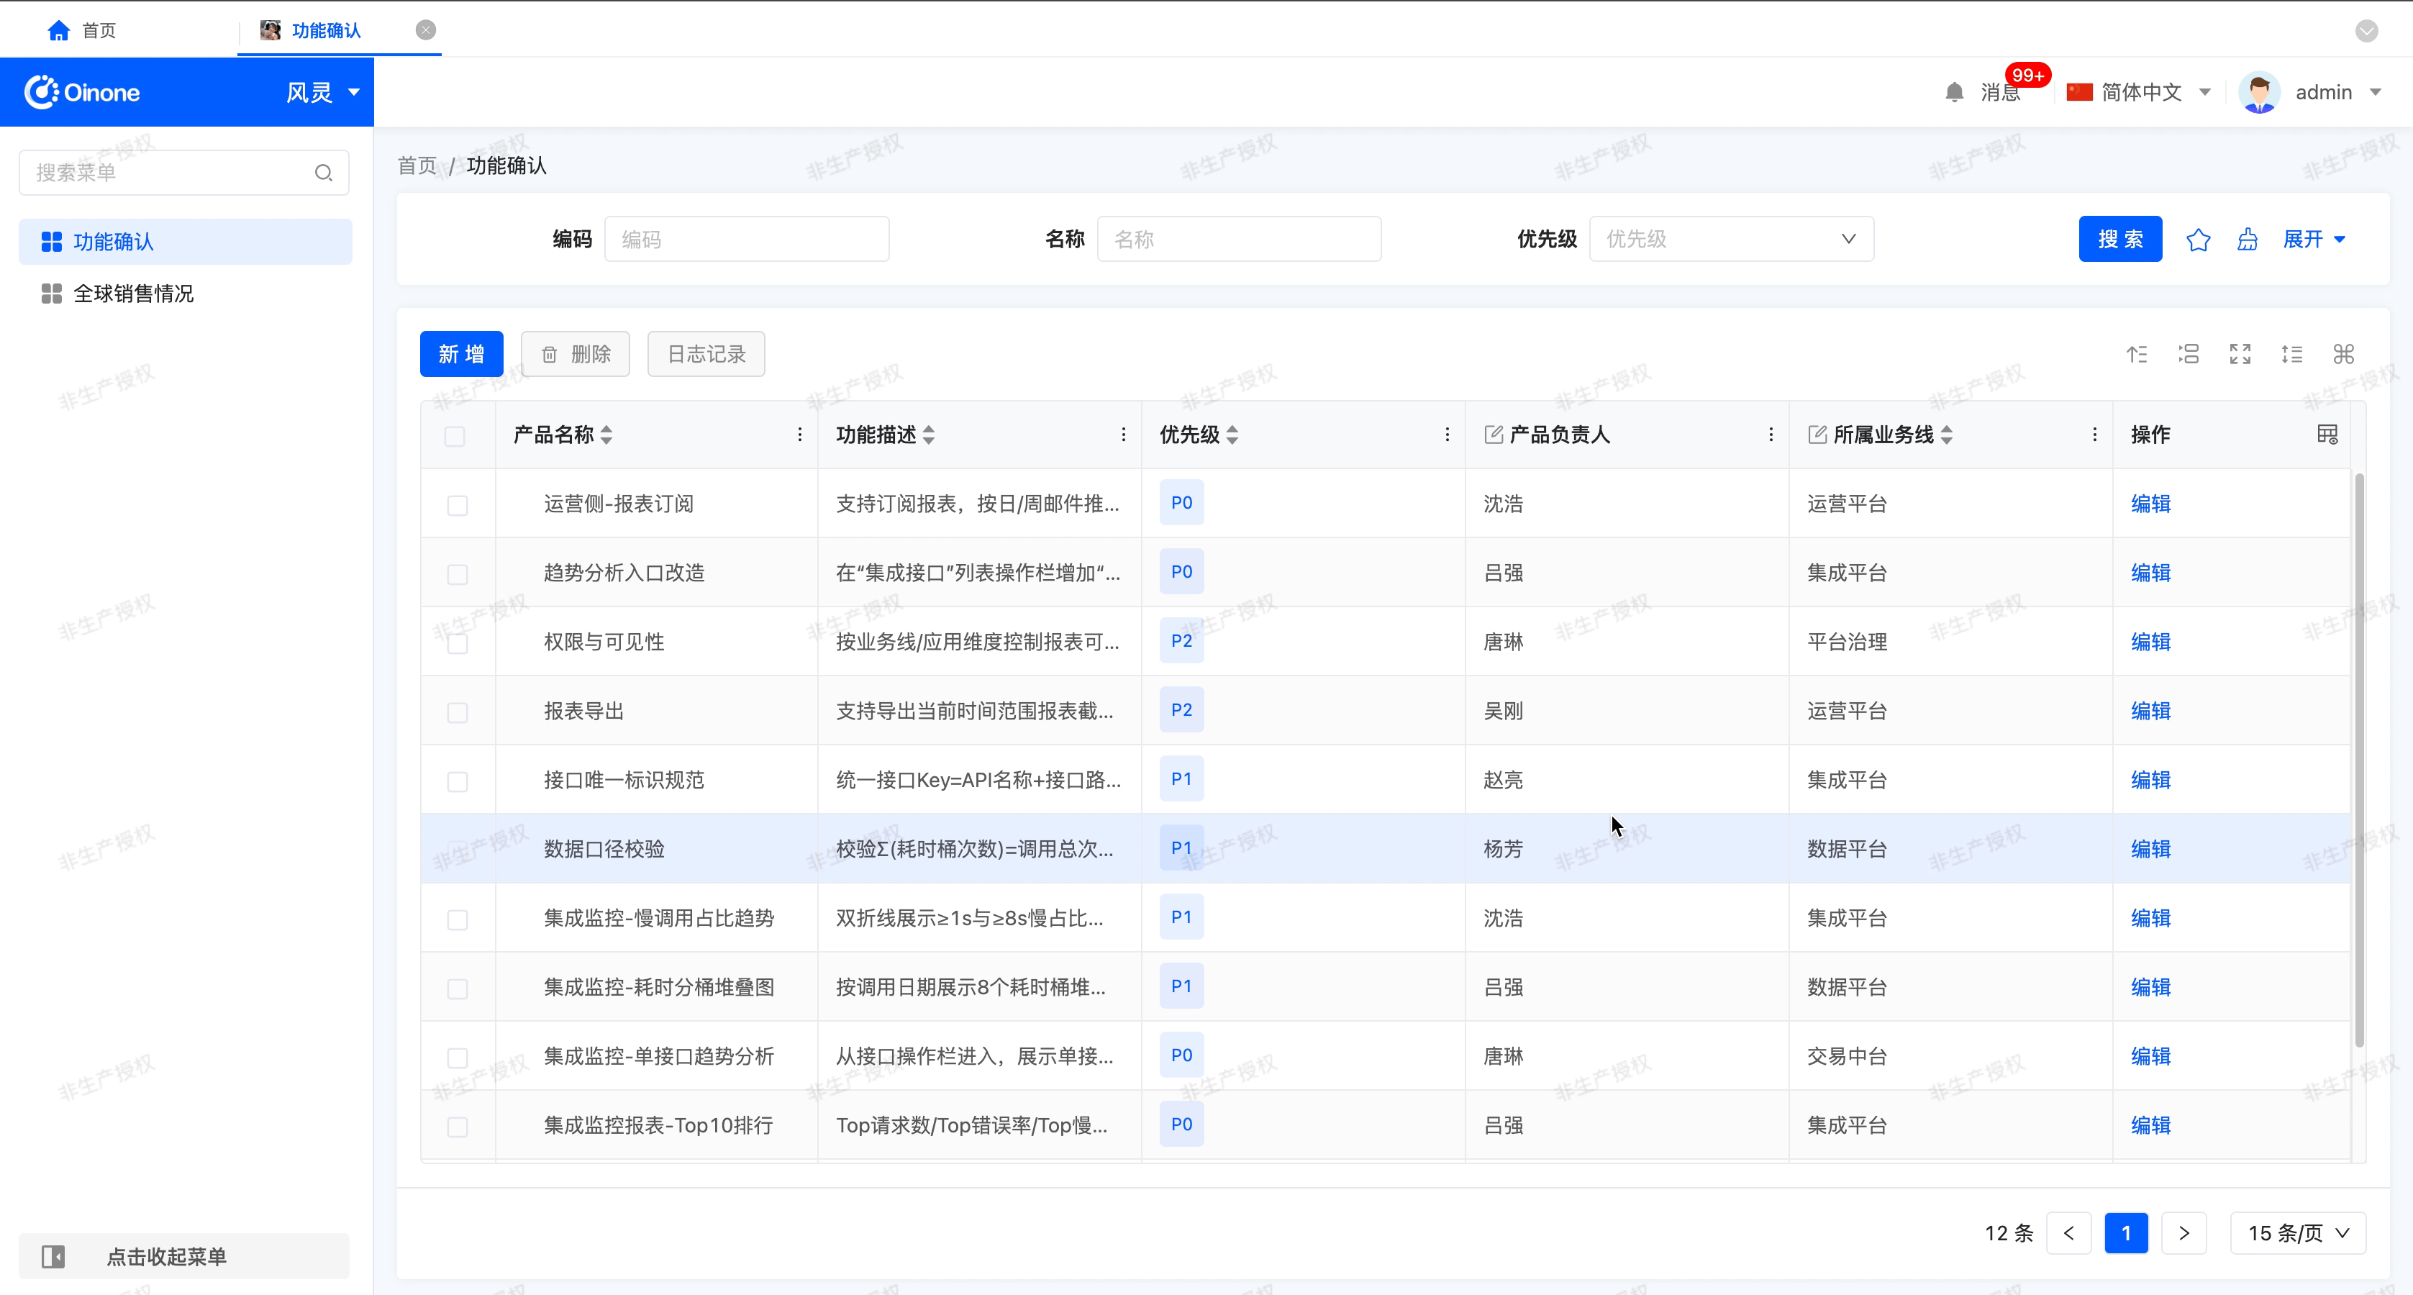
Task: Open the column settings icon in 操作 header
Action: point(2327,435)
